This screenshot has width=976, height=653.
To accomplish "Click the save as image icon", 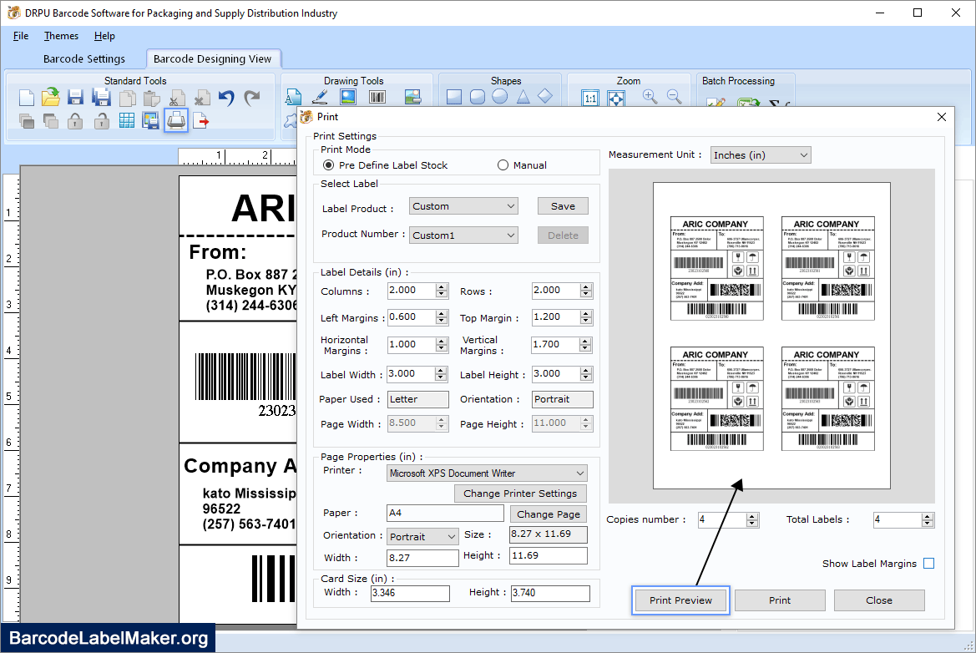I will [150, 121].
